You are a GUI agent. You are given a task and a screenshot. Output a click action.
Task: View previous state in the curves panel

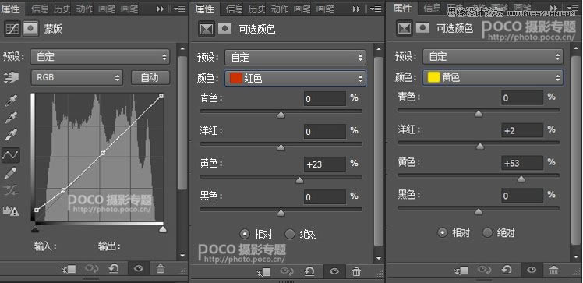(x=91, y=269)
